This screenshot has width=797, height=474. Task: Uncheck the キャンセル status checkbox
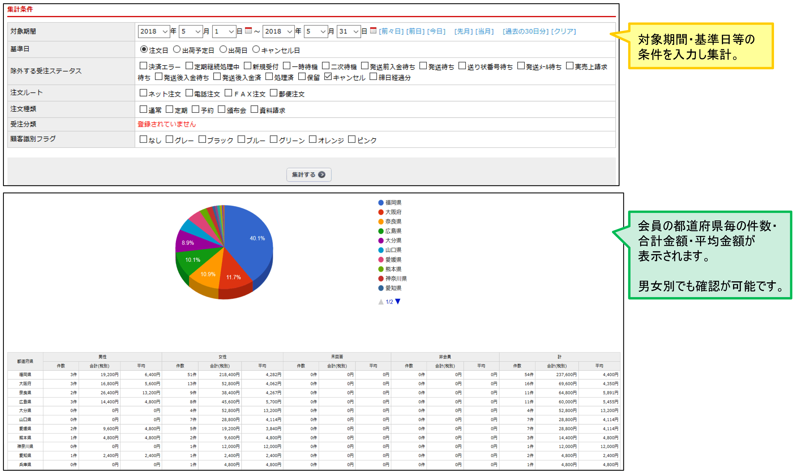tap(328, 77)
